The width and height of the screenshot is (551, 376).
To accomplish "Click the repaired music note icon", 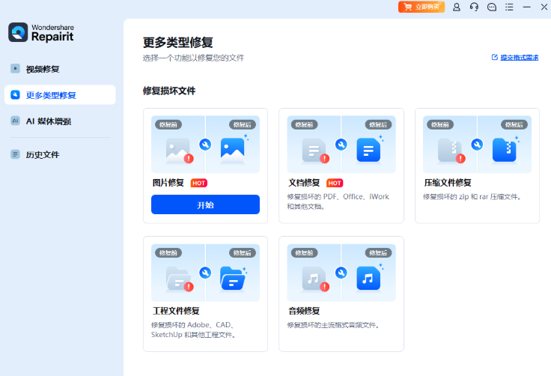I will 368,279.
